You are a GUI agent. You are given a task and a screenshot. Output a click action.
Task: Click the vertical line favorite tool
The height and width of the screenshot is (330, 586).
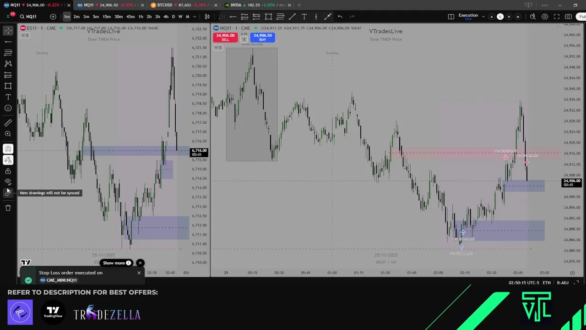(316, 16)
